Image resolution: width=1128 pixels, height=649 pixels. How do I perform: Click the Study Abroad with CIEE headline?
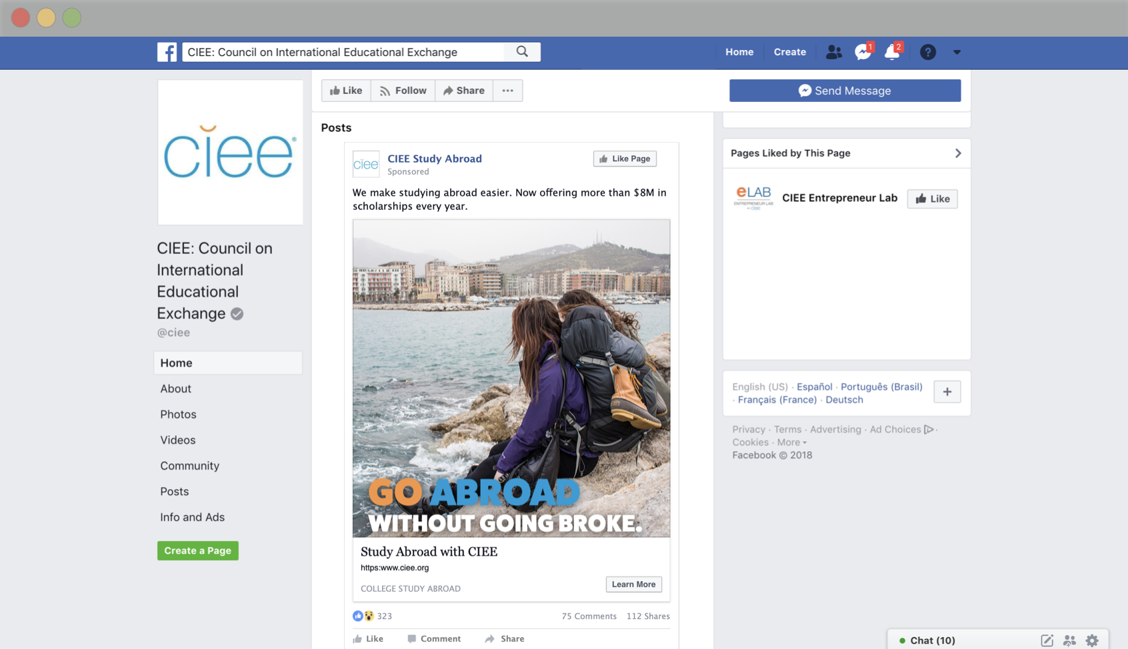[429, 552]
